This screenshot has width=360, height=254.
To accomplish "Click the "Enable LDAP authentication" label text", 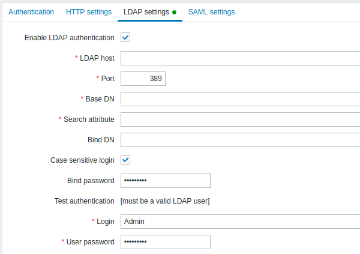I will 69,38.
